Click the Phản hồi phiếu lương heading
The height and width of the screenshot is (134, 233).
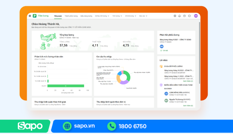(169, 35)
